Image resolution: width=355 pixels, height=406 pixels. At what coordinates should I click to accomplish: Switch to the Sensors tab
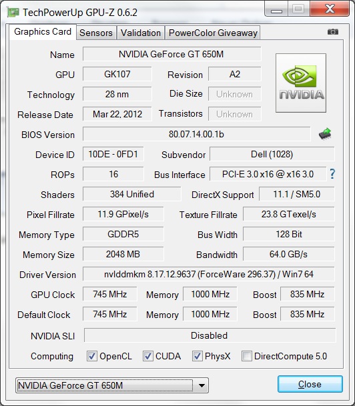pyautogui.click(x=96, y=33)
